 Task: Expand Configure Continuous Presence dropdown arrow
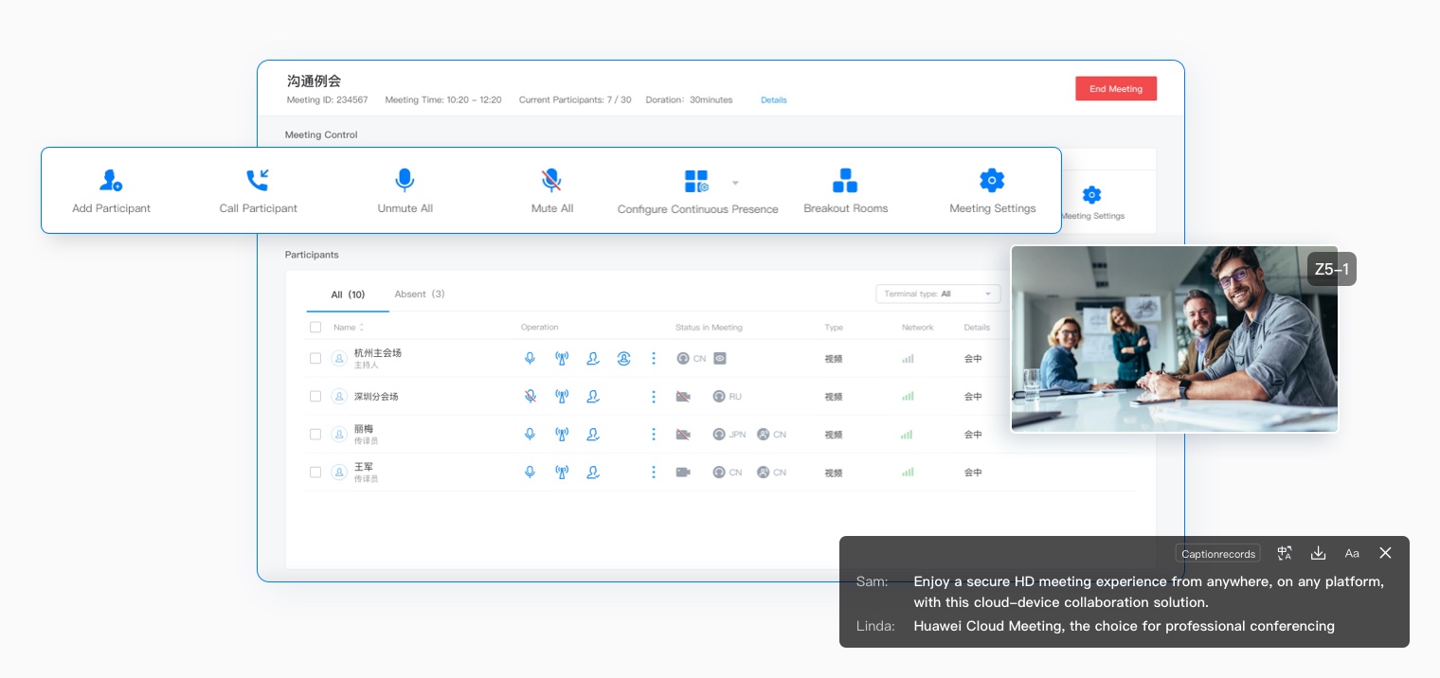pyautogui.click(x=735, y=183)
